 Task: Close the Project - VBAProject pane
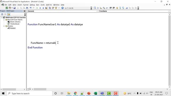click(24, 11)
